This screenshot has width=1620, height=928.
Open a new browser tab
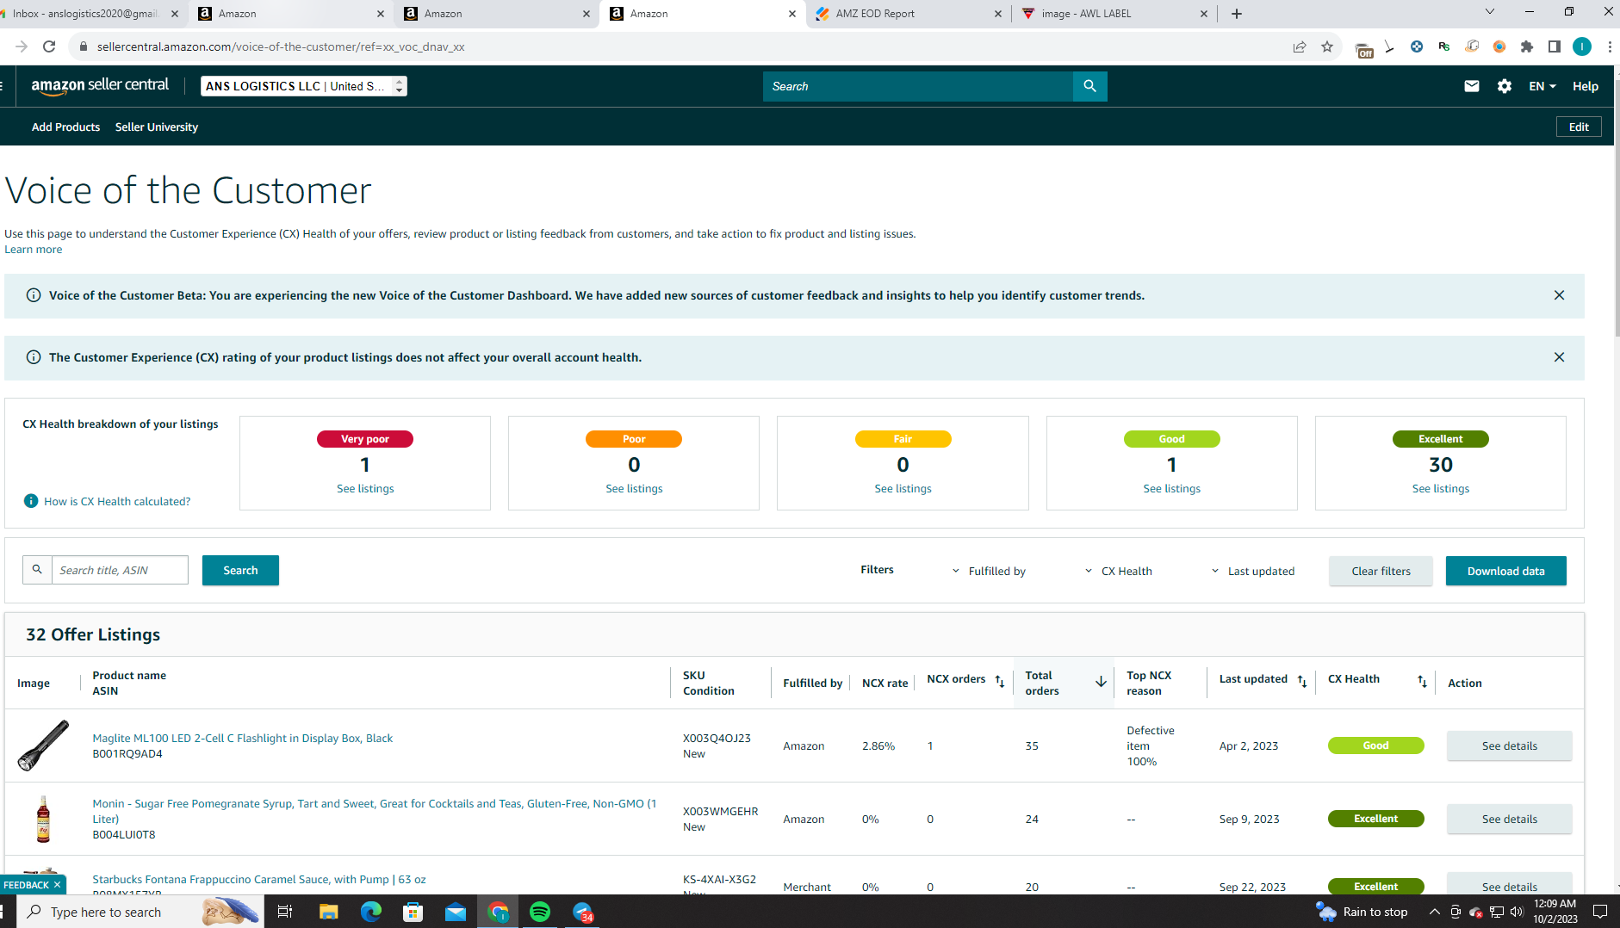tap(1237, 14)
